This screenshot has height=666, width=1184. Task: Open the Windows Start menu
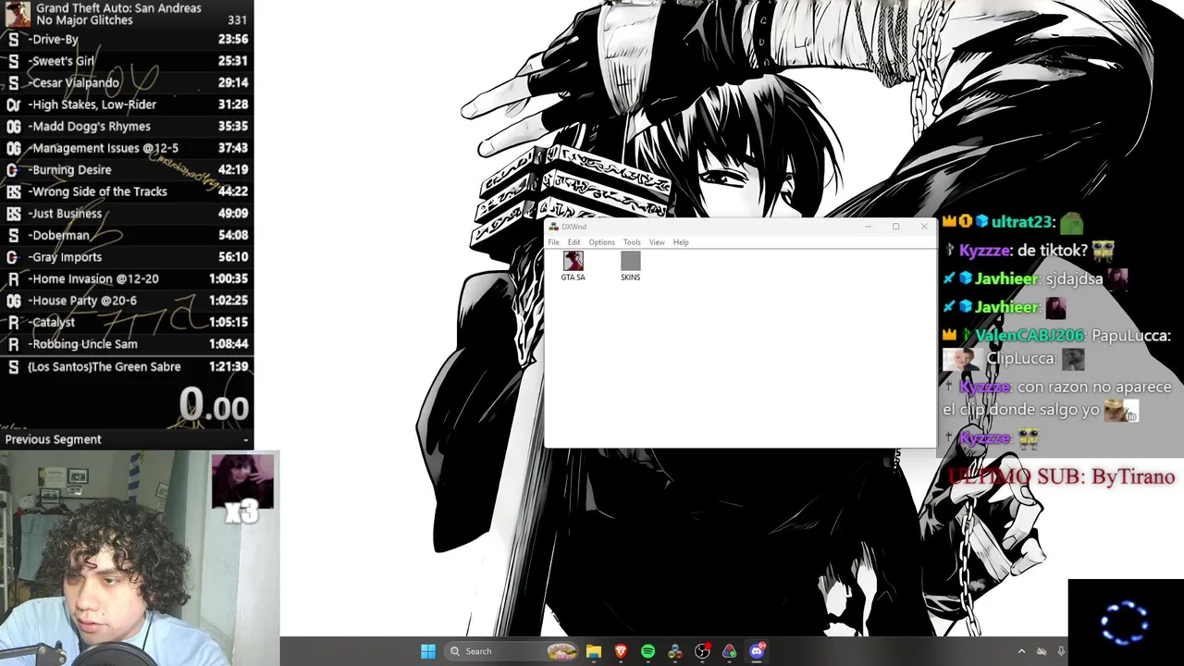428,651
